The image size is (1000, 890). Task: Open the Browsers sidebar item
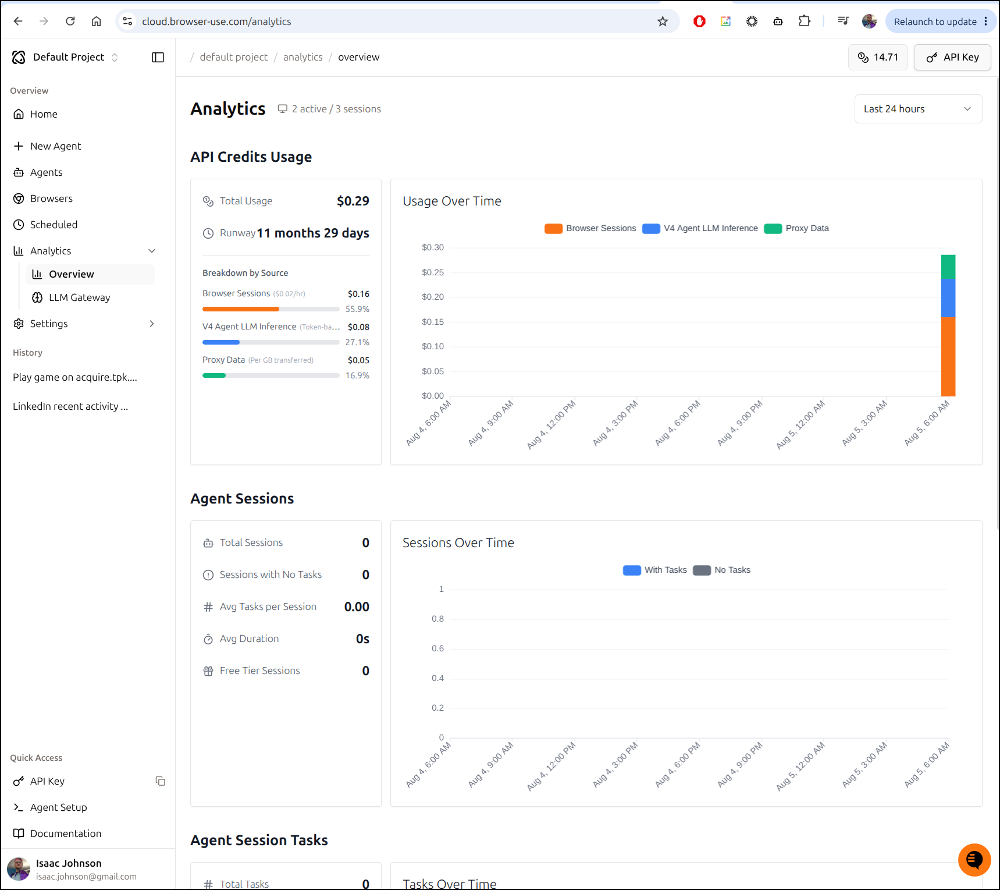click(x=51, y=198)
